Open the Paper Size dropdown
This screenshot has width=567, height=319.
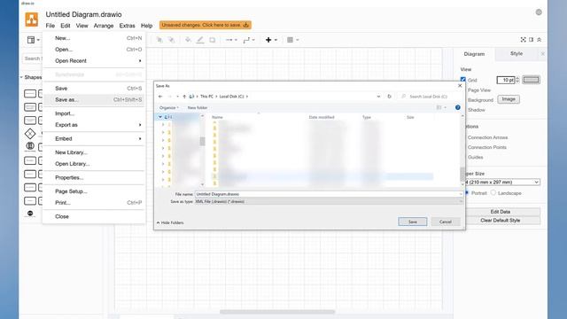coord(502,182)
